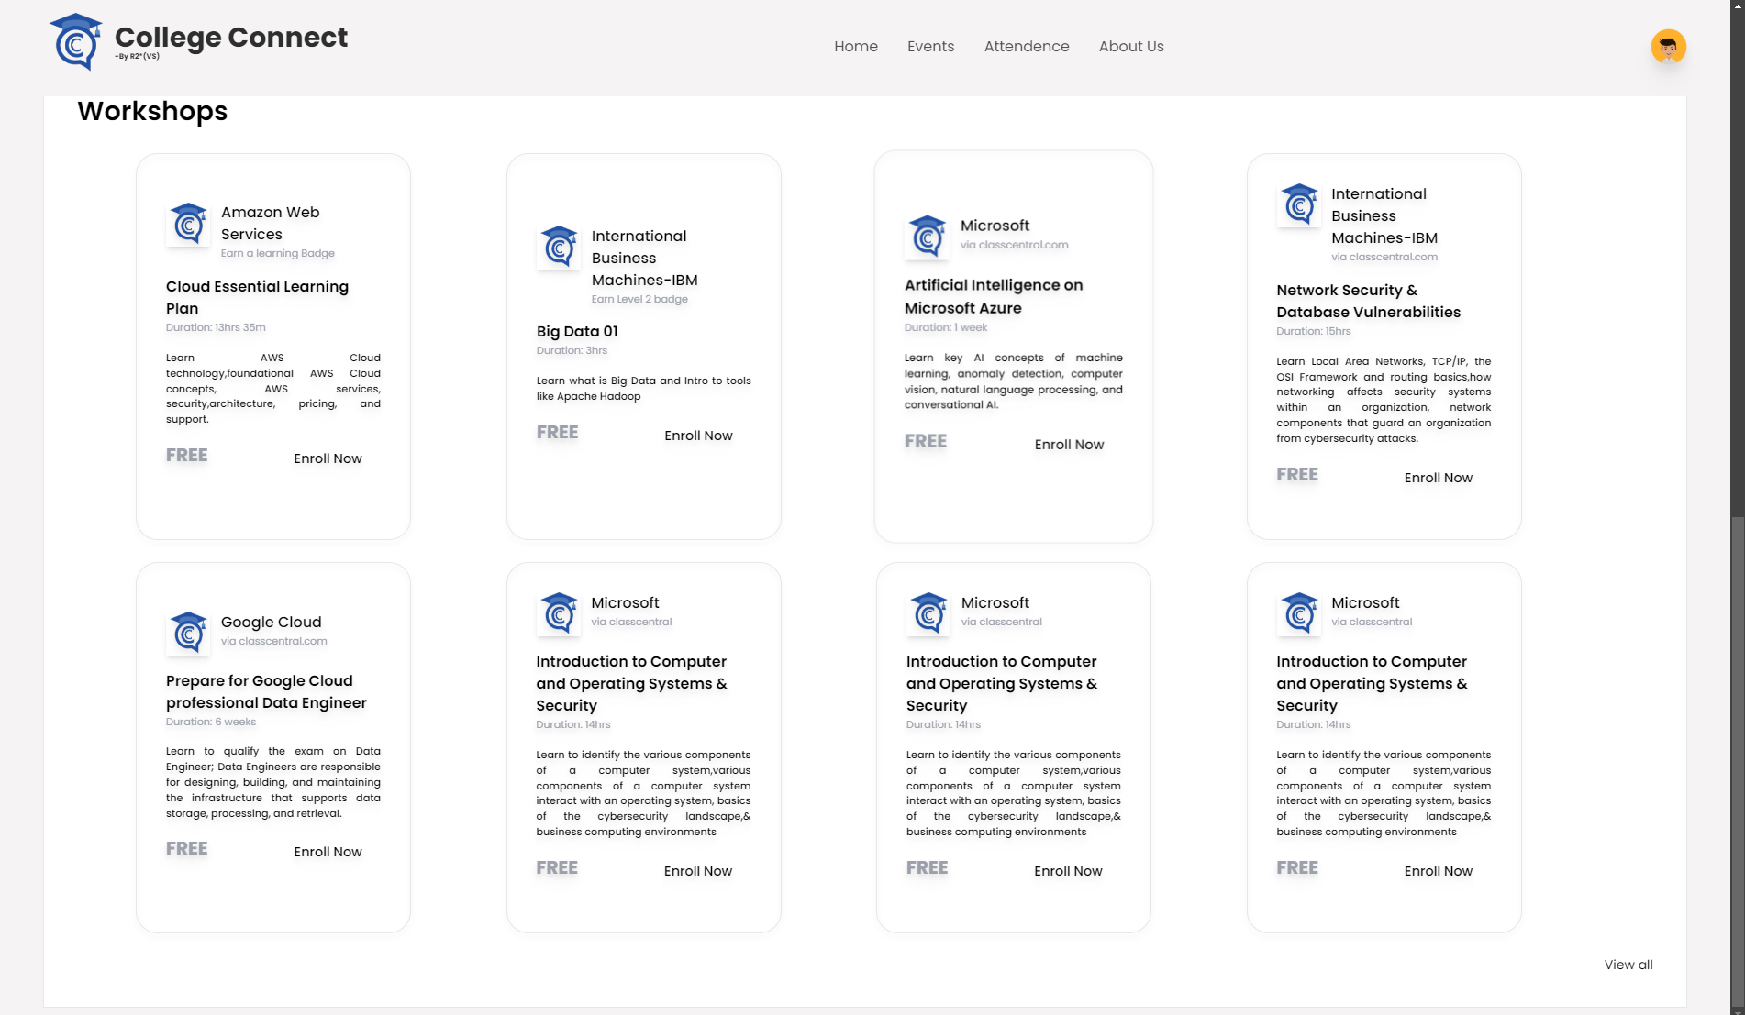Click Duration: 13hrs 35m text
Screen dimensions: 1745x1015
pyautogui.click(x=216, y=327)
